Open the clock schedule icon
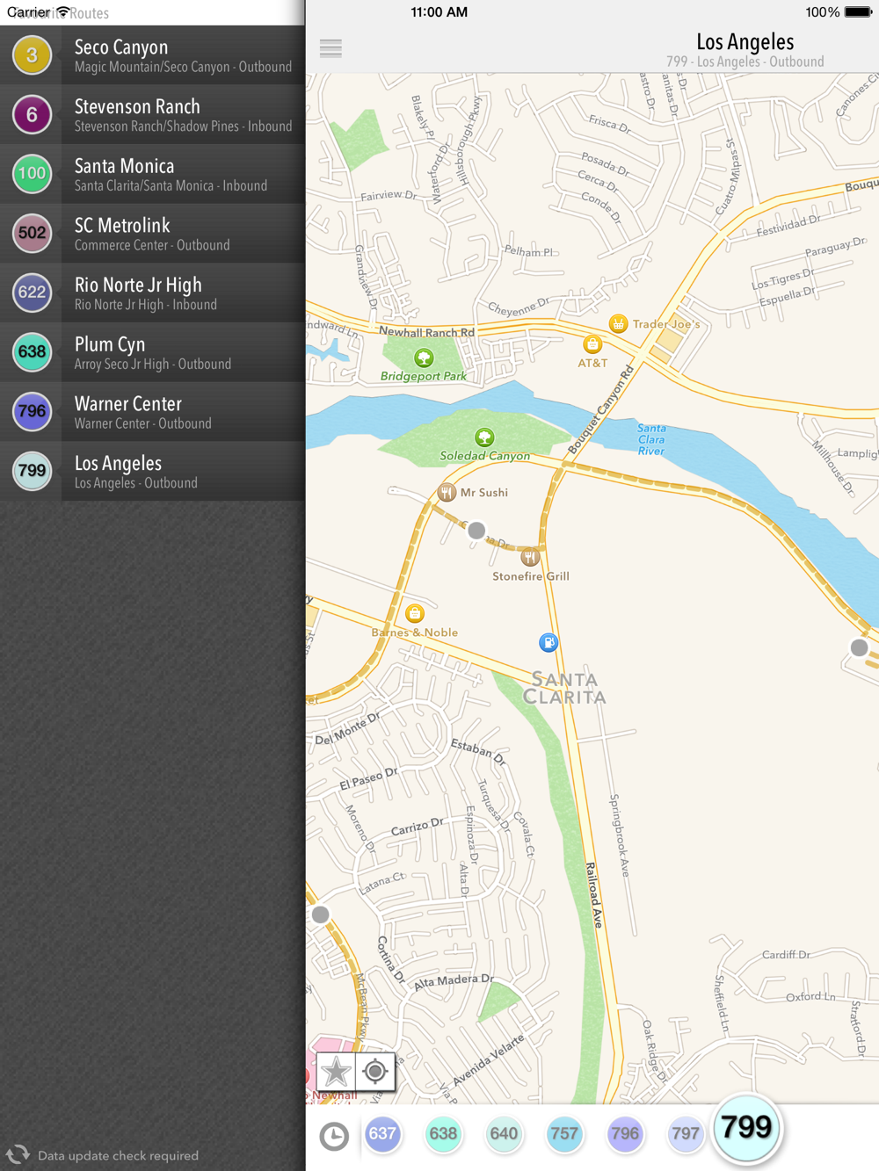The height and width of the screenshot is (1171, 879). (334, 1136)
